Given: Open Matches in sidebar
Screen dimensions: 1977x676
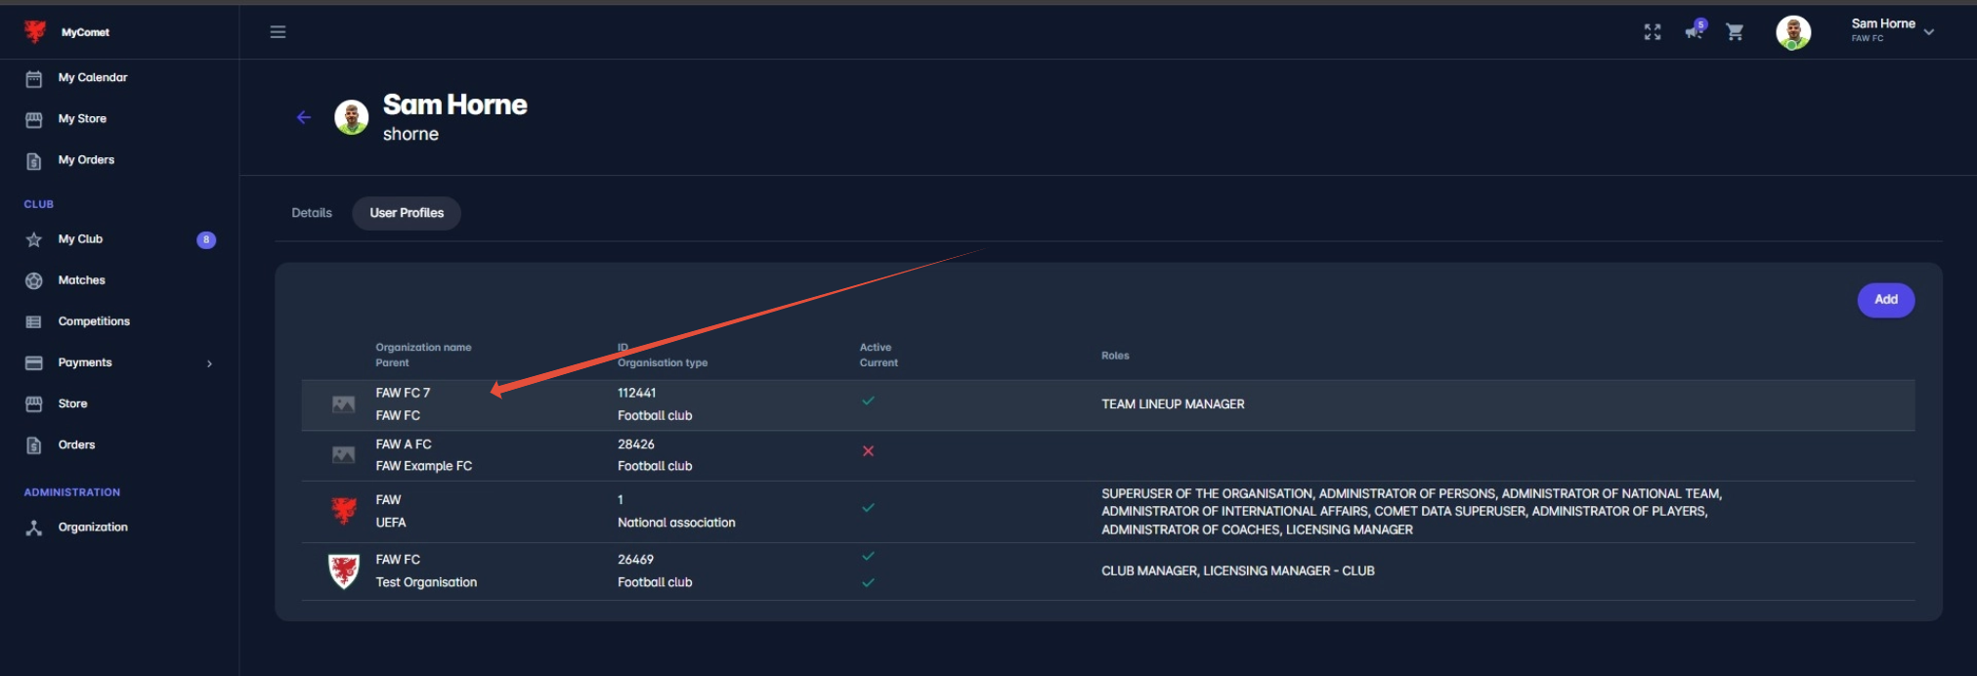Looking at the screenshot, I should 81,279.
